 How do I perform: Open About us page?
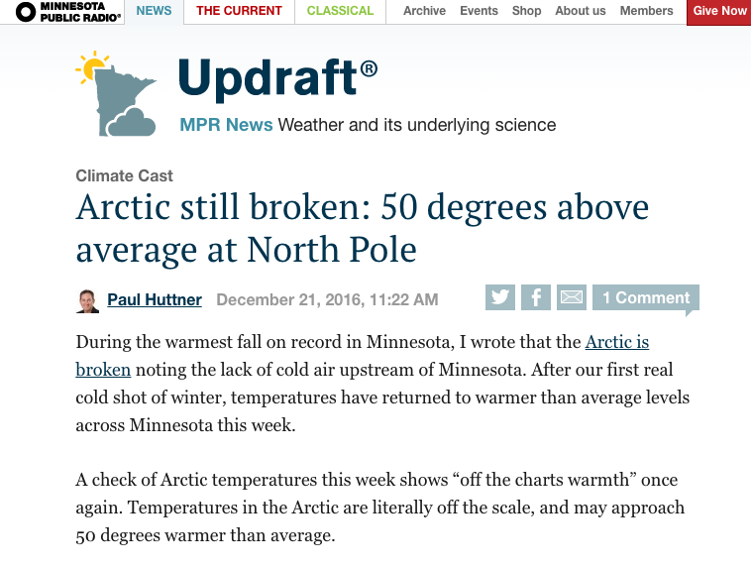(581, 11)
